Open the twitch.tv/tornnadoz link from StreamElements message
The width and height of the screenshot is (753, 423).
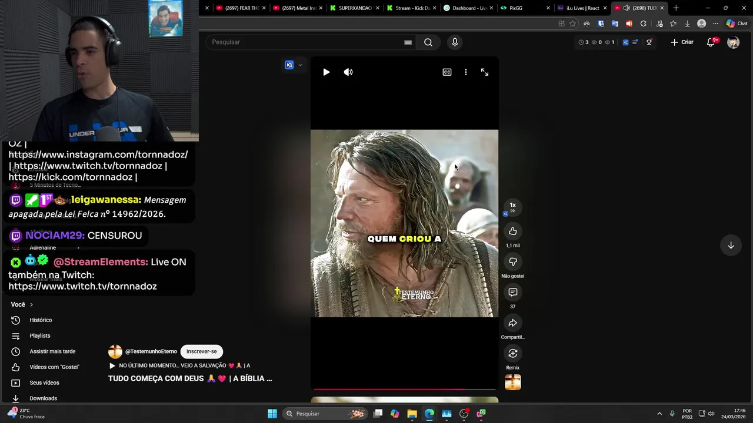(82, 286)
